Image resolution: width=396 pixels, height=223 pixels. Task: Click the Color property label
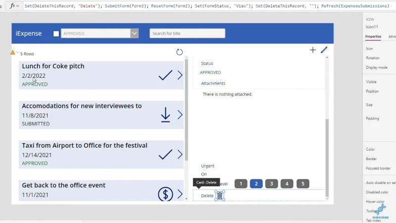(x=370, y=150)
